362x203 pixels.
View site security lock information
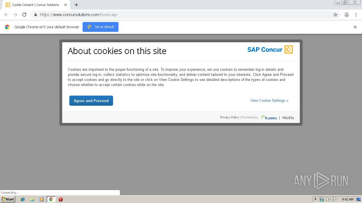click(35, 15)
